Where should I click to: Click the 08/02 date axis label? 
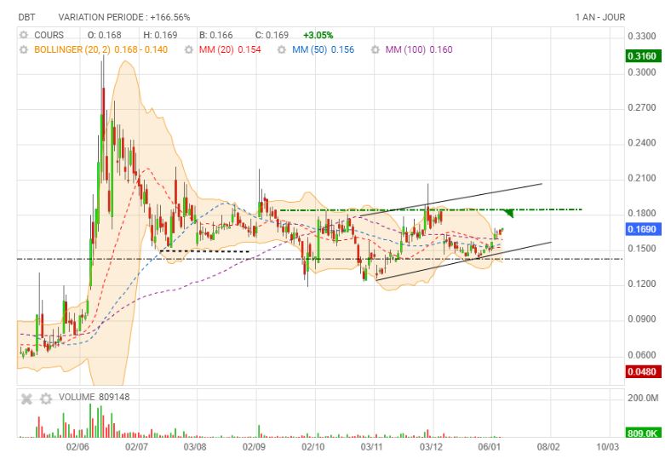[x=548, y=447]
